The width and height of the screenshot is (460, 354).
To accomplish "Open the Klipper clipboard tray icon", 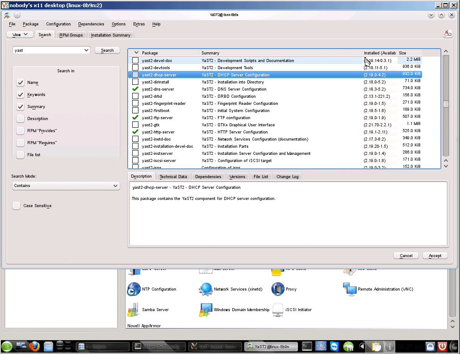I will tap(376, 347).
